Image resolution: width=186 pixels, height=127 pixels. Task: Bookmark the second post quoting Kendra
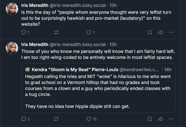150,119
